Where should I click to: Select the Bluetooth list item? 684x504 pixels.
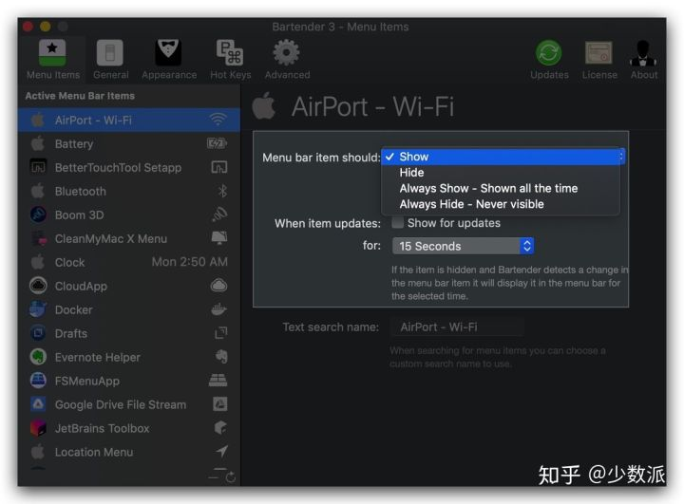pos(129,191)
